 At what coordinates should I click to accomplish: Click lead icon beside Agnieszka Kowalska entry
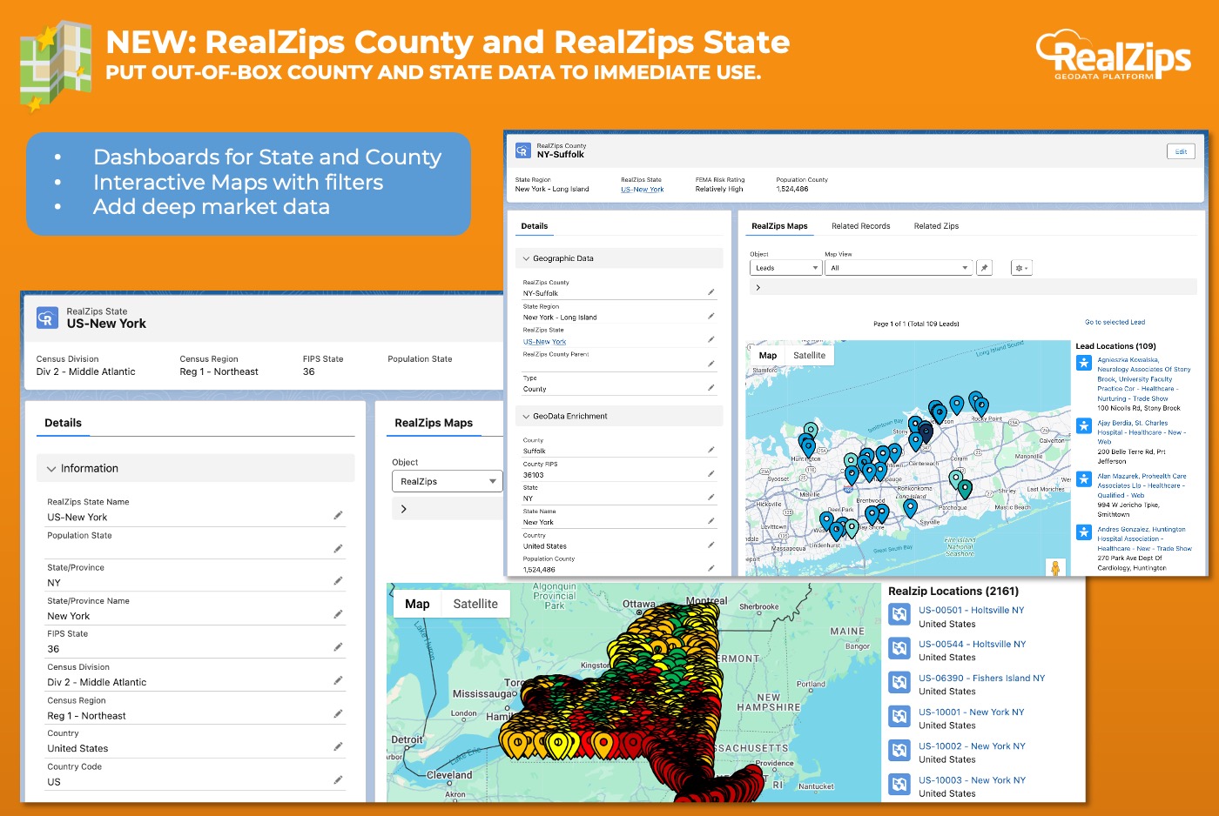point(1084,363)
